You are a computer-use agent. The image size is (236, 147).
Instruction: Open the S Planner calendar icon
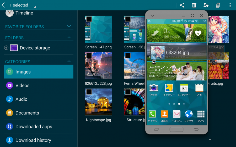[x=184, y=88]
